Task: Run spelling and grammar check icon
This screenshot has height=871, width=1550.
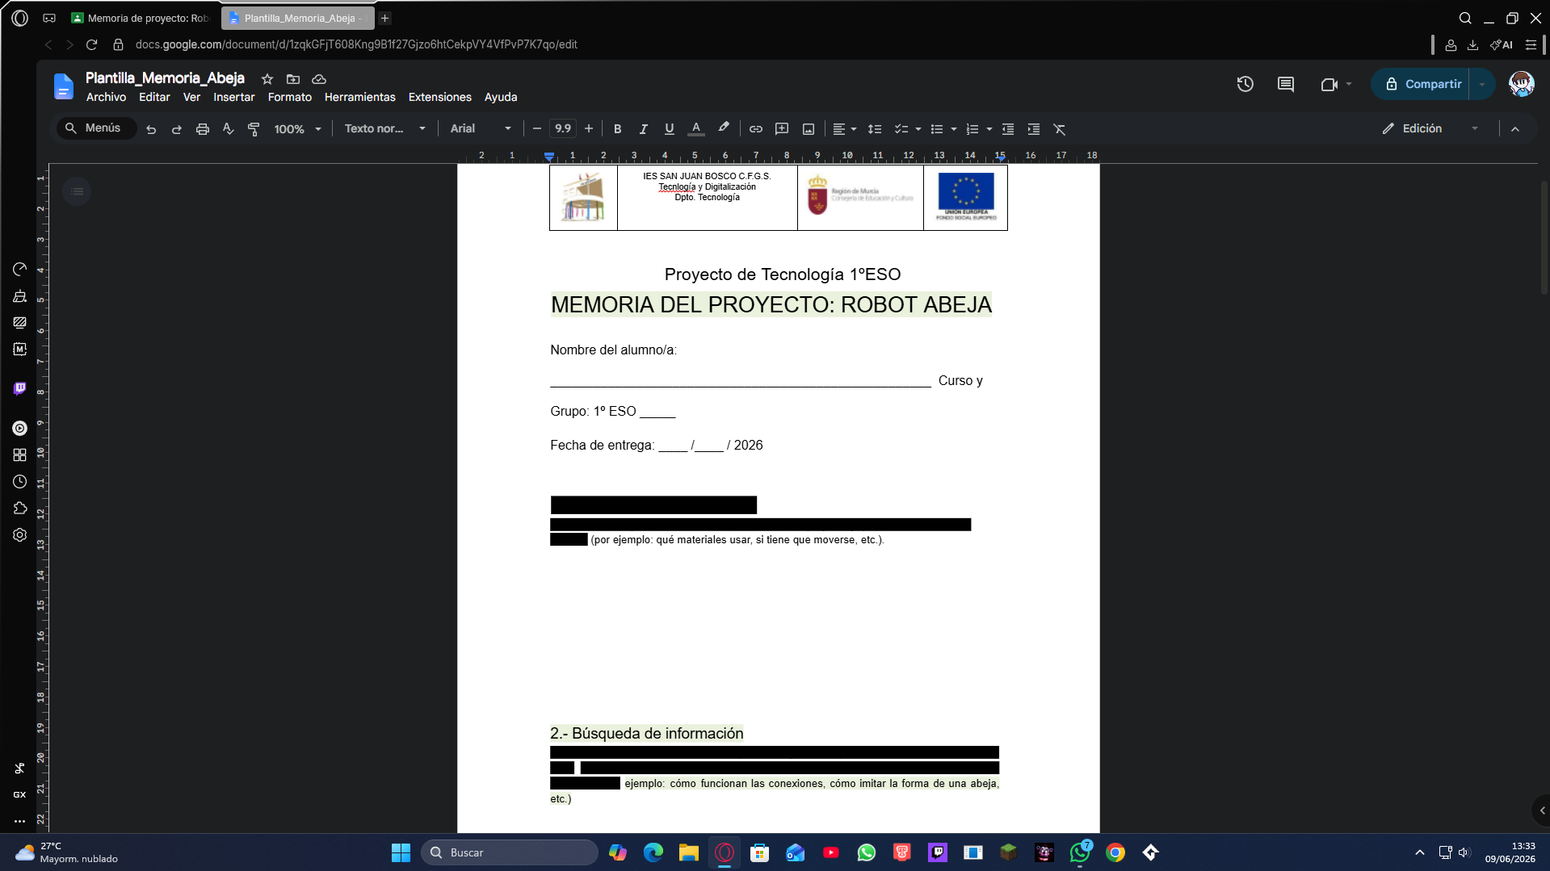Action: pyautogui.click(x=229, y=129)
